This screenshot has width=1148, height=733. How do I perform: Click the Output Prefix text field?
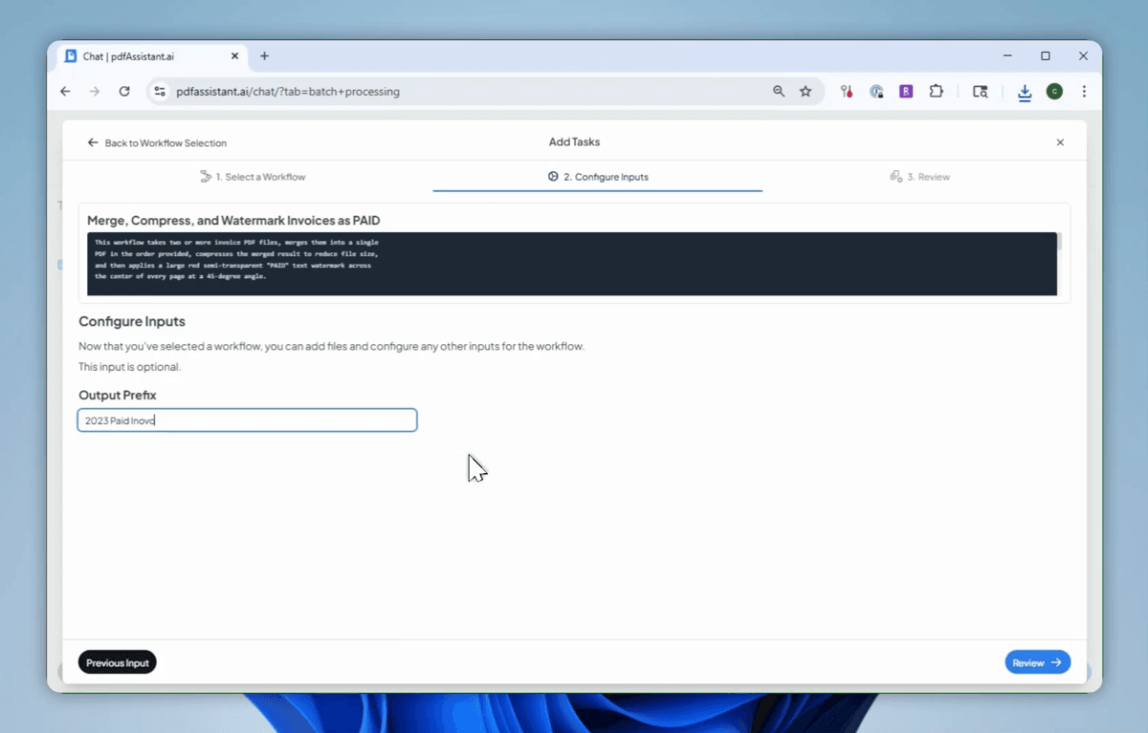pyautogui.click(x=247, y=420)
